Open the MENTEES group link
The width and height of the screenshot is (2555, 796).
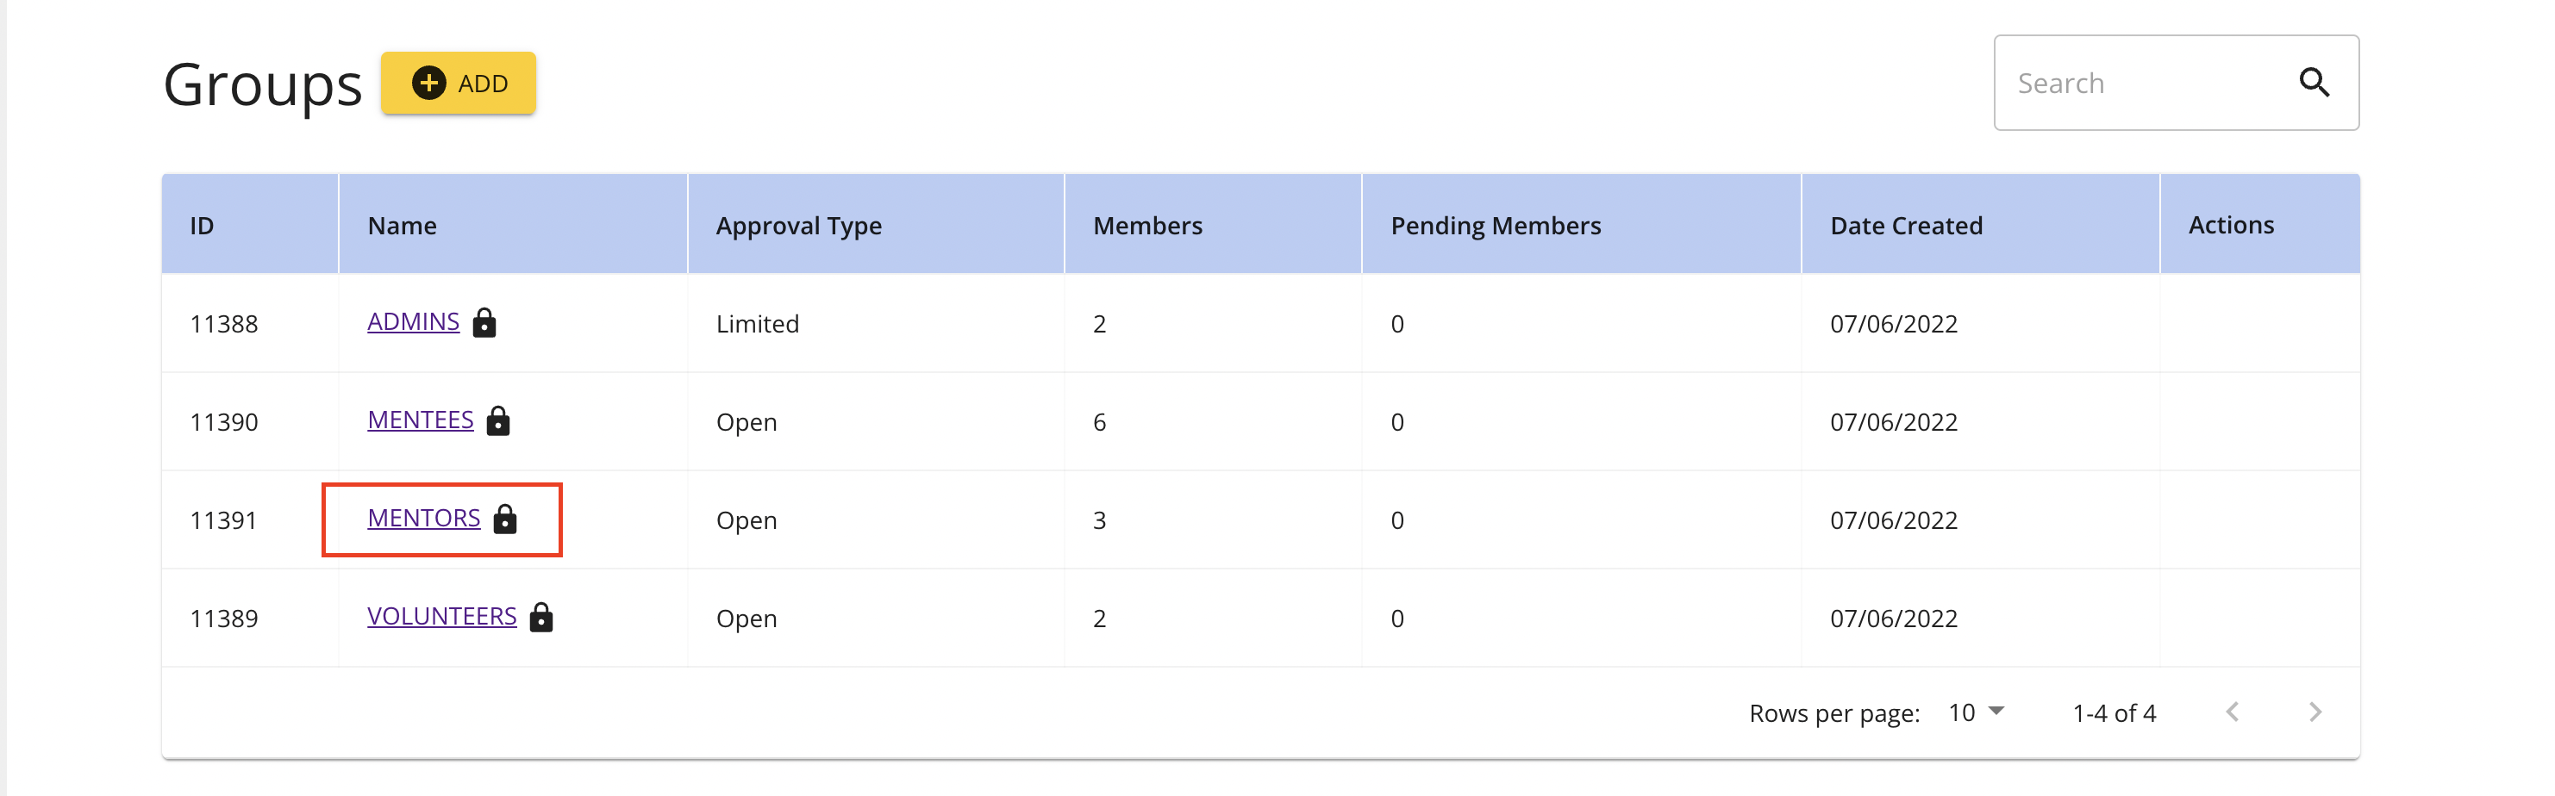(x=421, y=420)
